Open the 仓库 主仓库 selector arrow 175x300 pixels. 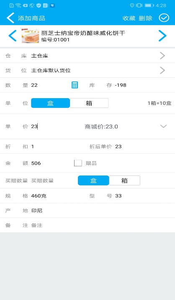click(162, 56)
